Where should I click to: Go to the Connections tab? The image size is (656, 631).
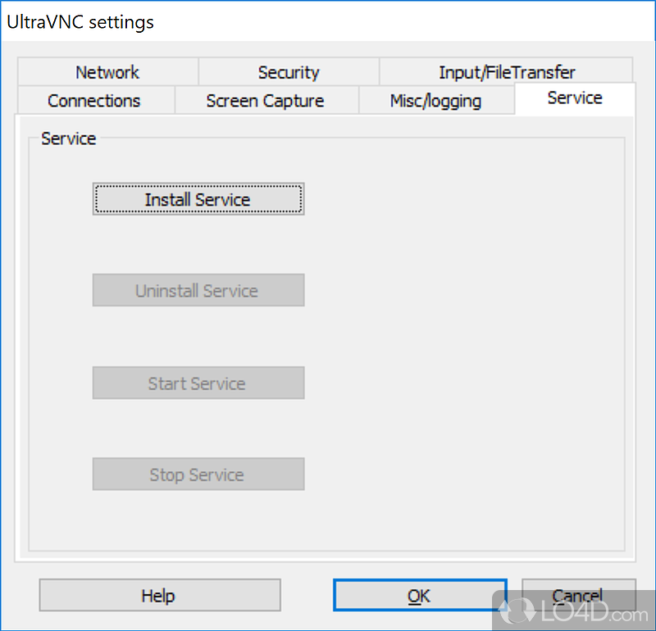pyautogui.click(x=94, y=100)
